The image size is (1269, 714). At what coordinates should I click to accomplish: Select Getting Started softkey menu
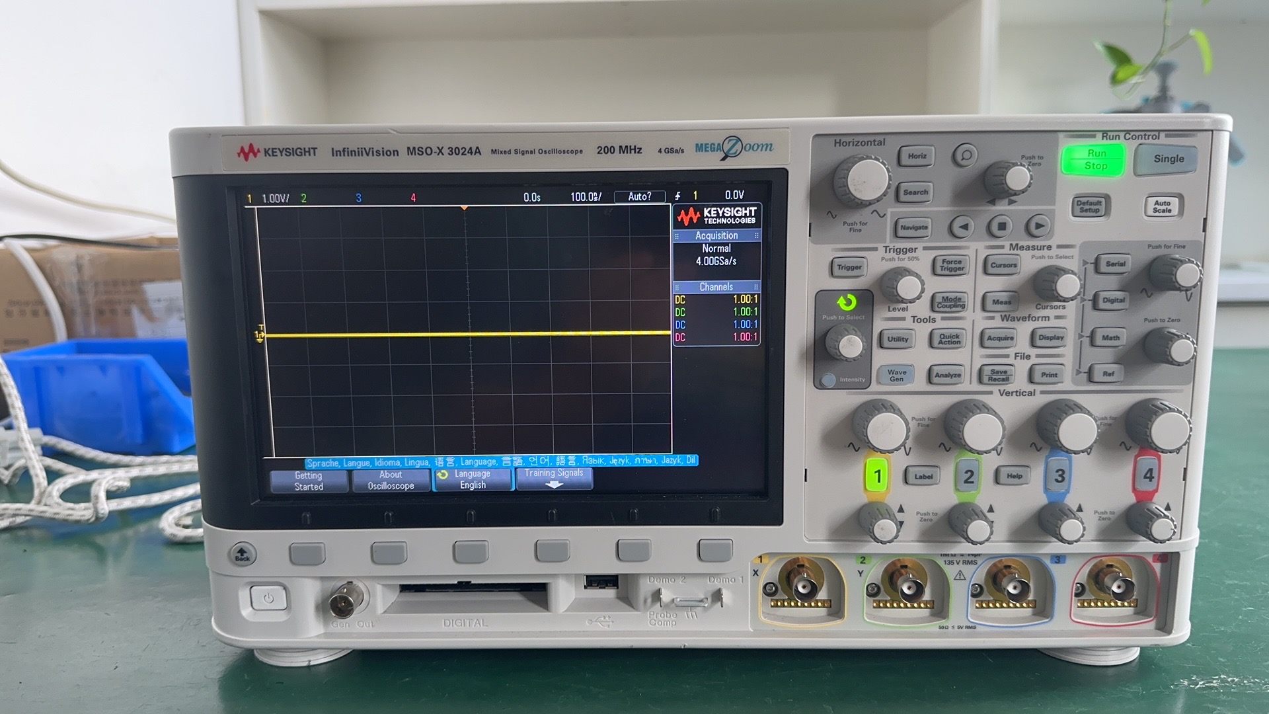pos(309,481)
